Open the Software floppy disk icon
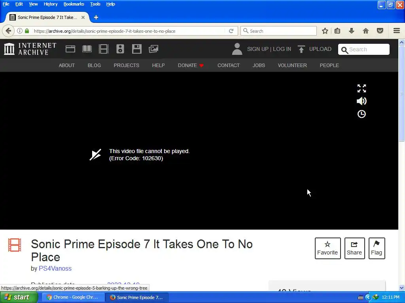 [x=136, y=49]
